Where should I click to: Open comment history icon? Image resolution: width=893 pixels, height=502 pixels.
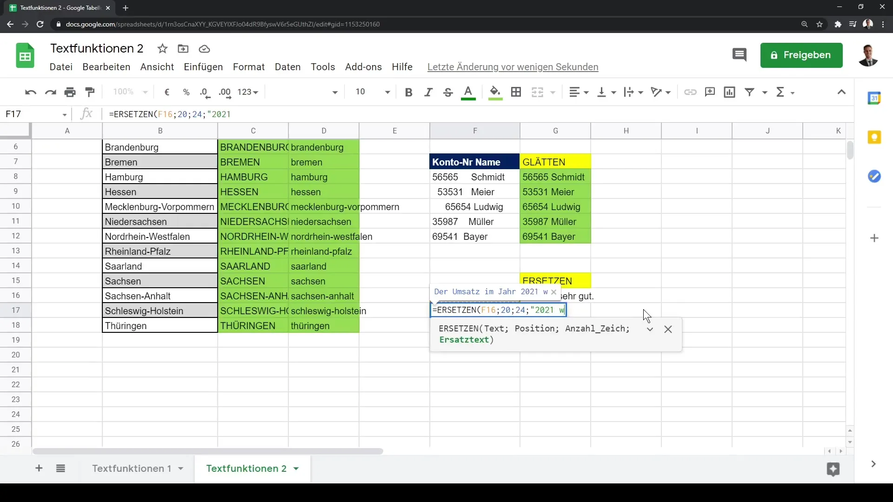(x=739, y=55)
